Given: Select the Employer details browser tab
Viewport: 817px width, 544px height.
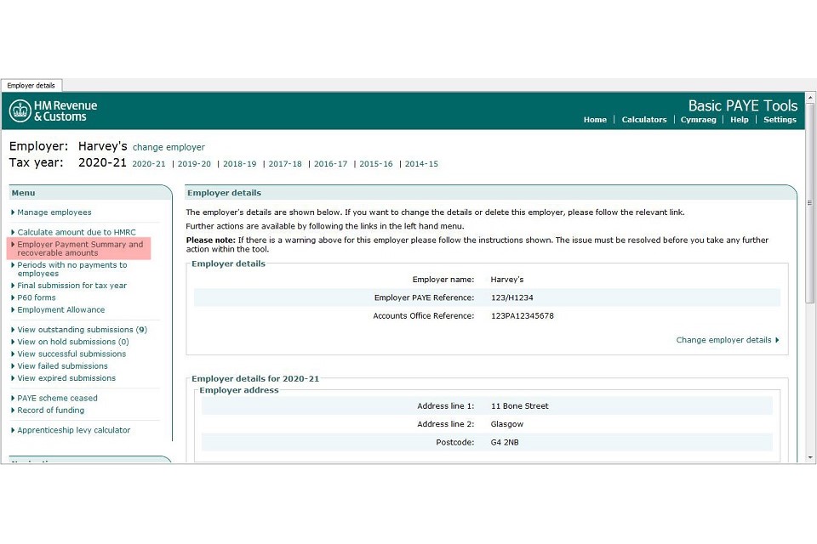Looking at the screenshot, I should click(x=31, y=85).
